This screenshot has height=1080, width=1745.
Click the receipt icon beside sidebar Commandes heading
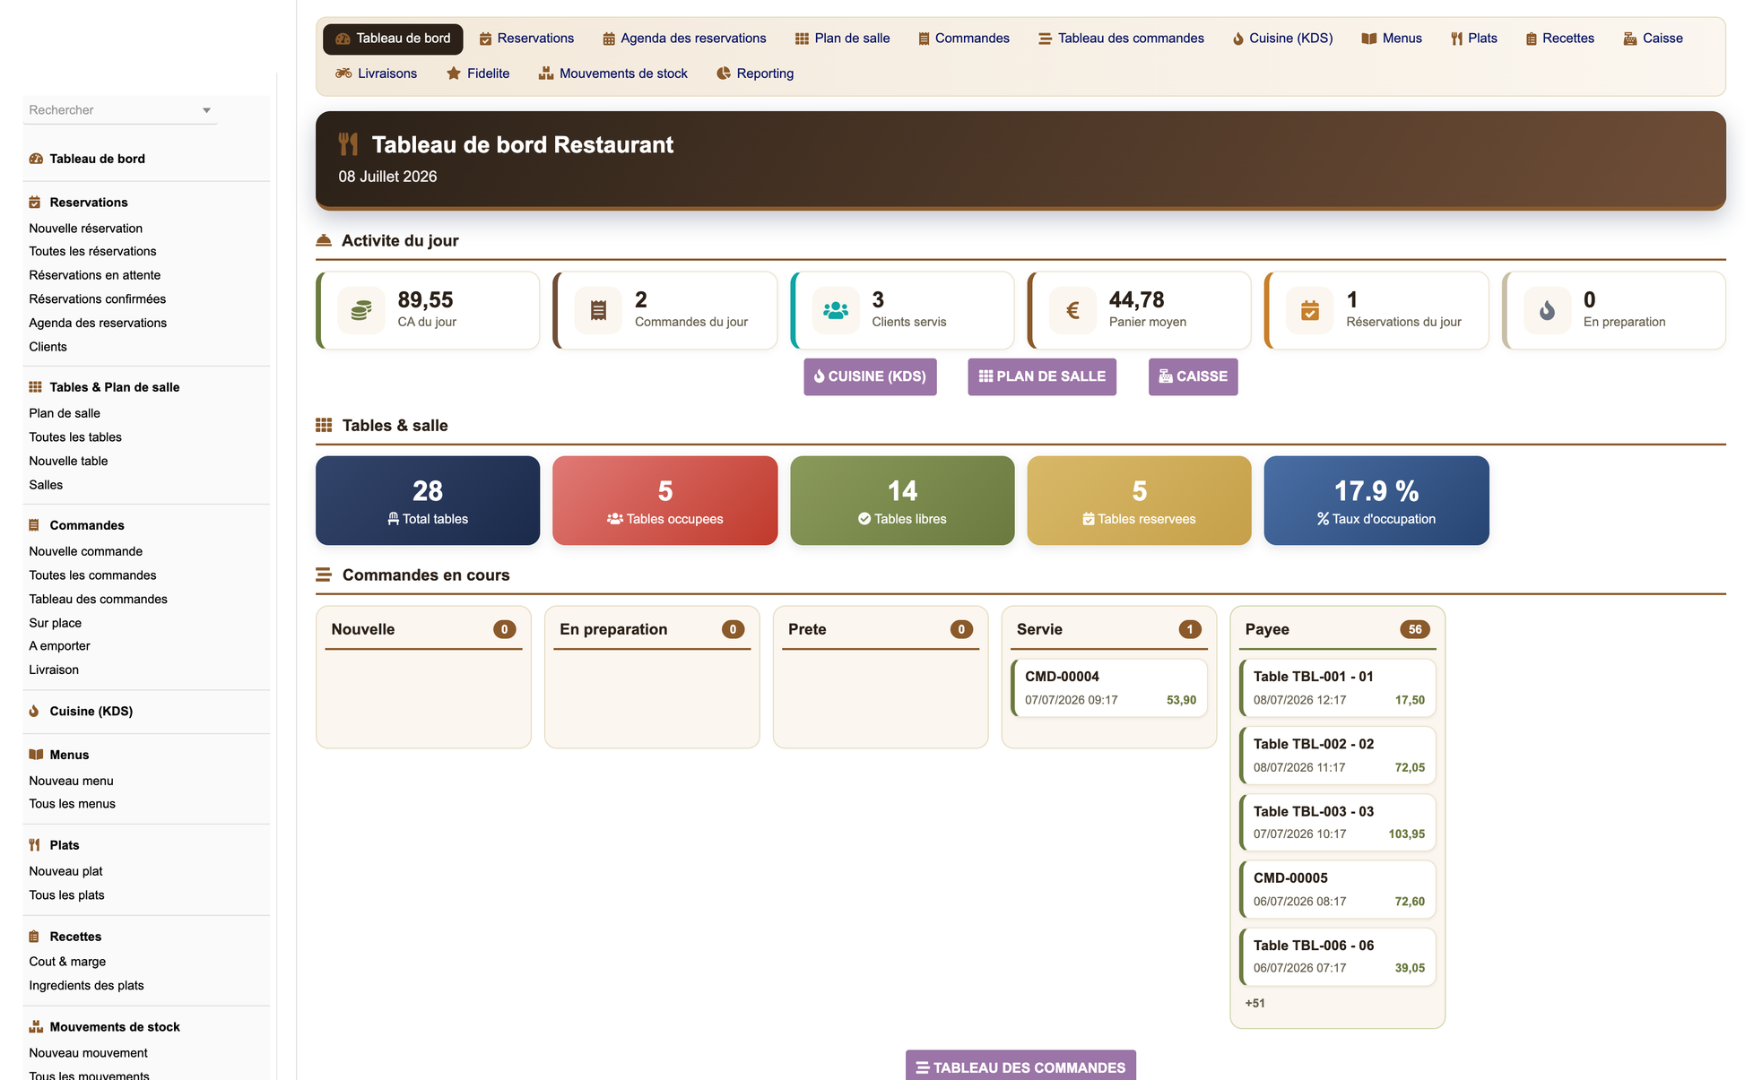[34, 525]
